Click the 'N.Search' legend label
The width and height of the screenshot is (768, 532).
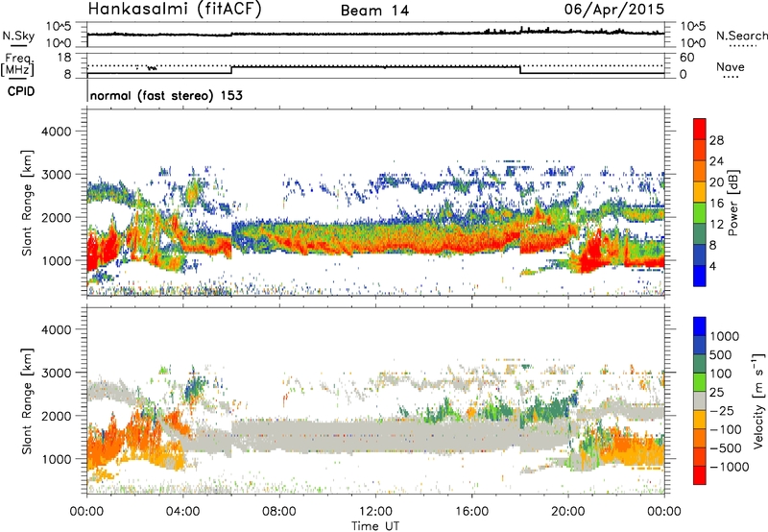[x=741, y=36]
